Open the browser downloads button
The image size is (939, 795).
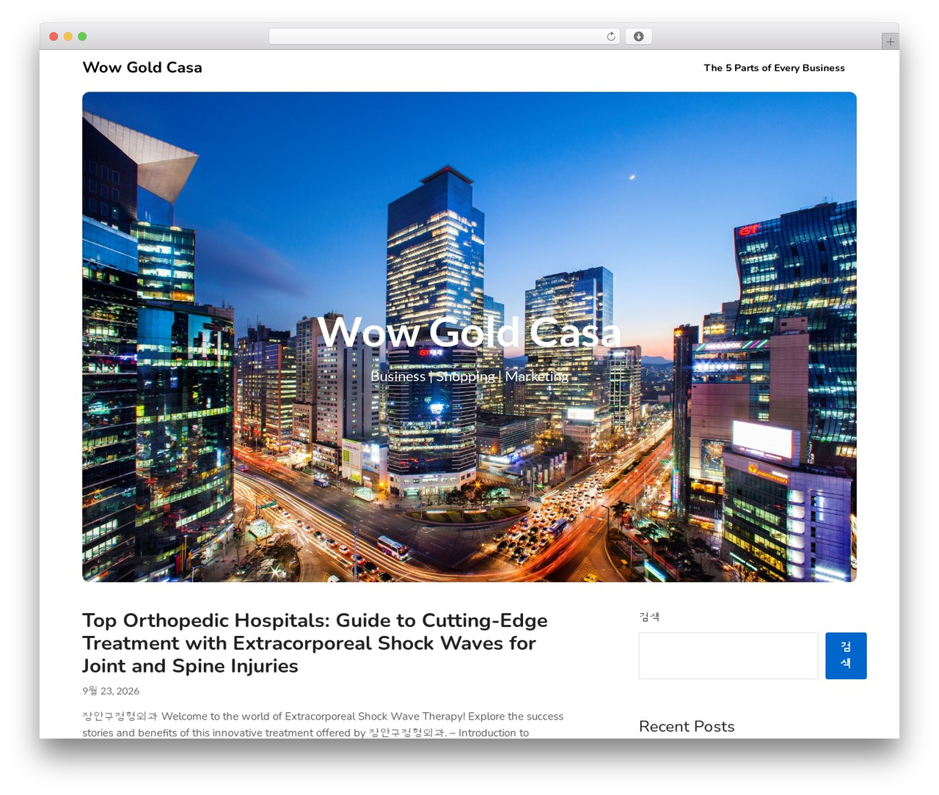tap(638, 37)
